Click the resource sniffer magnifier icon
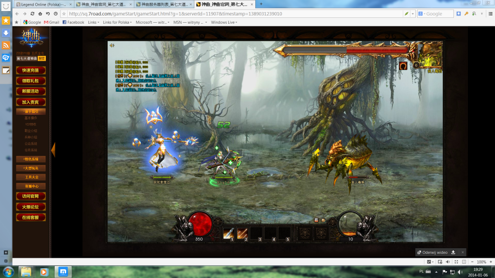The image size is (495, 278). 474,14
